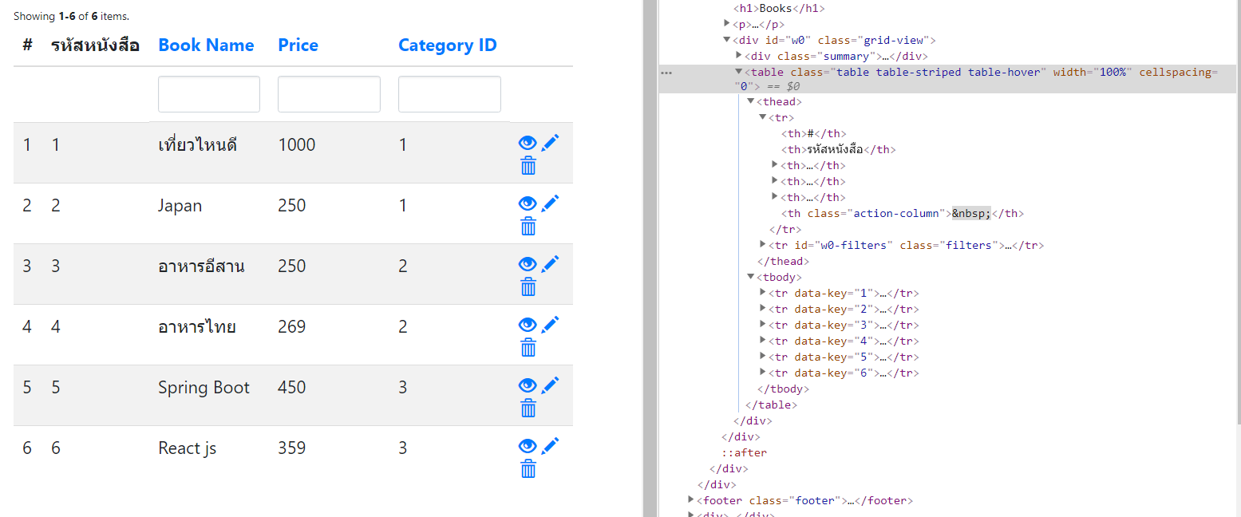Open the DevTools more options ellipsis on table element
1241x517 pixels.
point(666,72)
